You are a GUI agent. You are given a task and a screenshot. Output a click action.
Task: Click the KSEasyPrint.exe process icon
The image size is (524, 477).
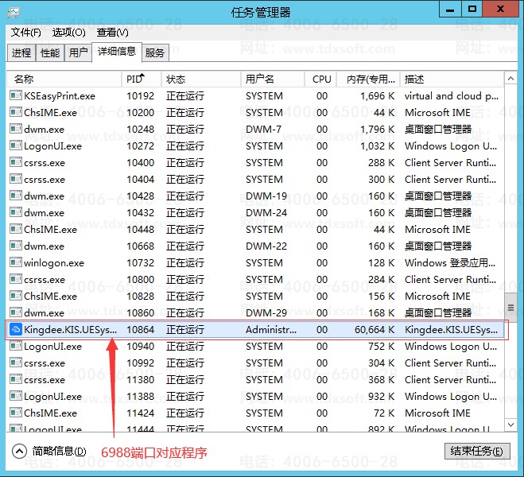[16, 95]
